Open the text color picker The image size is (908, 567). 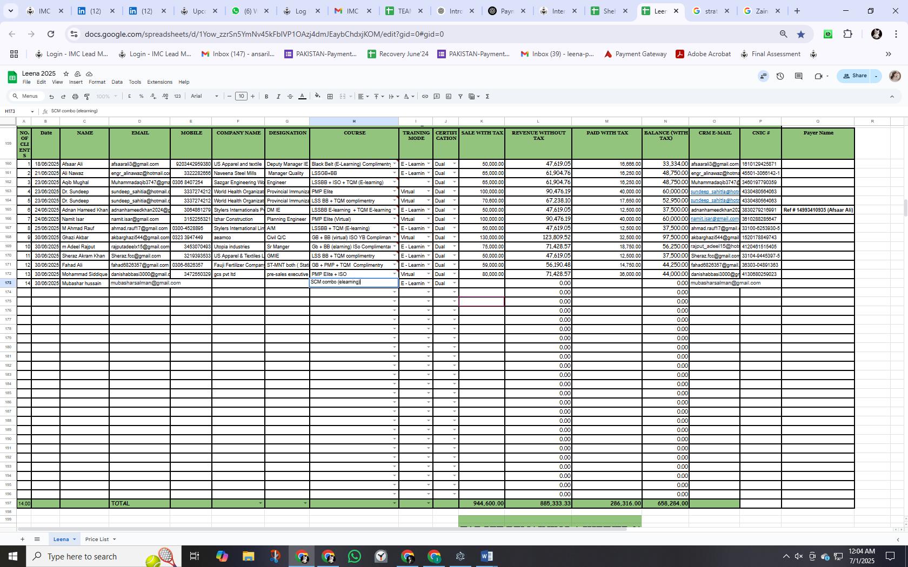pyautogui.click(x=302, y=97)
